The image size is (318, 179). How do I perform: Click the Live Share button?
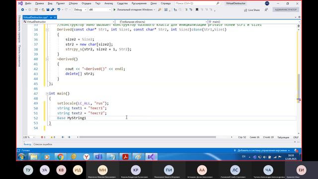(x=252, y=10)
